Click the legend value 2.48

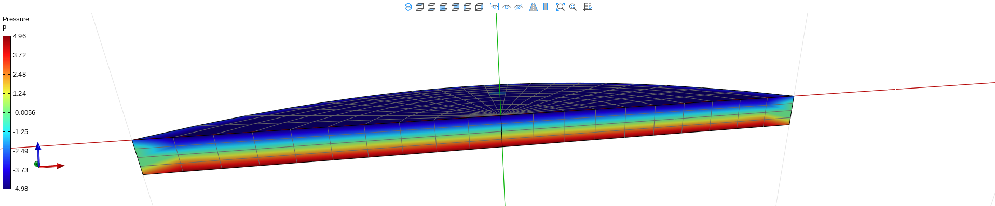pos(19,75)
